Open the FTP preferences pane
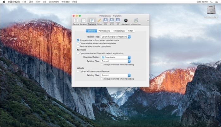 pos(106,21)
